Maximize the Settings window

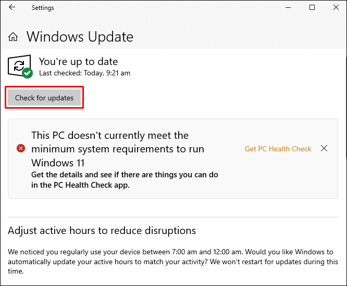312,8
